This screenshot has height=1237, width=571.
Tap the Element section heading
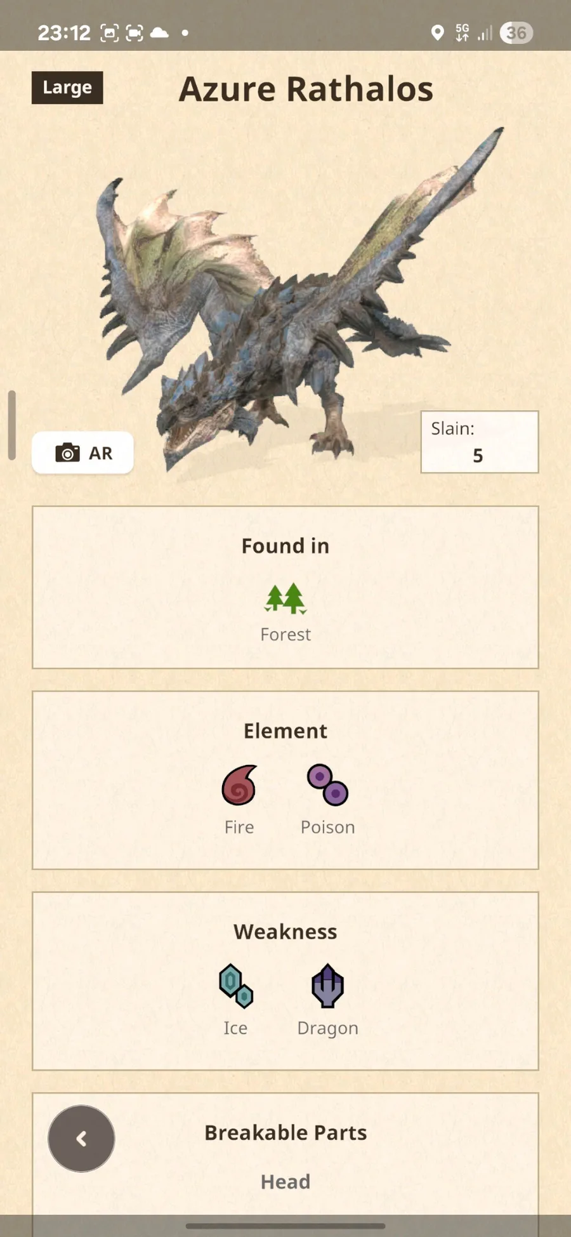point(285,731)
